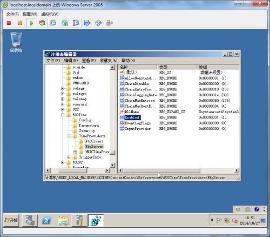Click the 名称 column header
Viewport: 270px width, 237px height.
(x=138, y=67)
